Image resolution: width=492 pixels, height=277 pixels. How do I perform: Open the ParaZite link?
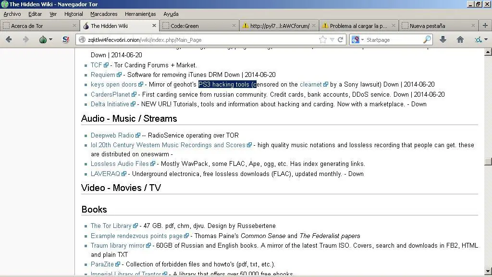point(102,264)
